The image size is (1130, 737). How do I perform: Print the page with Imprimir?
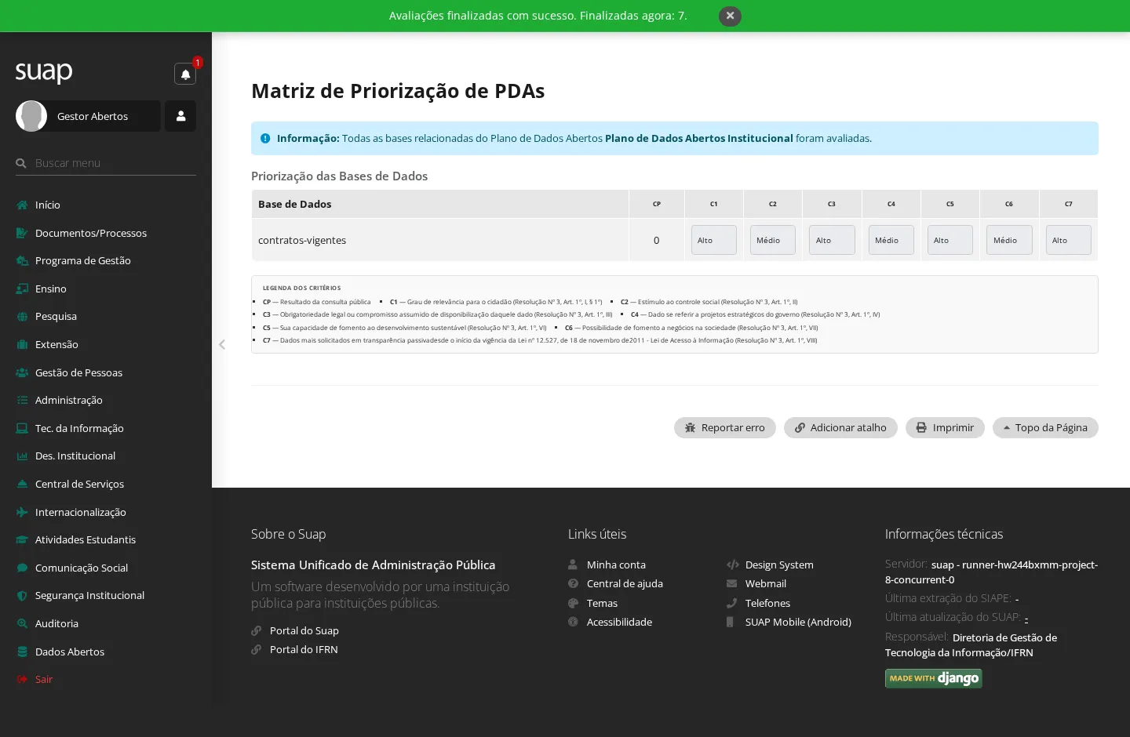(x=945, y=427)
